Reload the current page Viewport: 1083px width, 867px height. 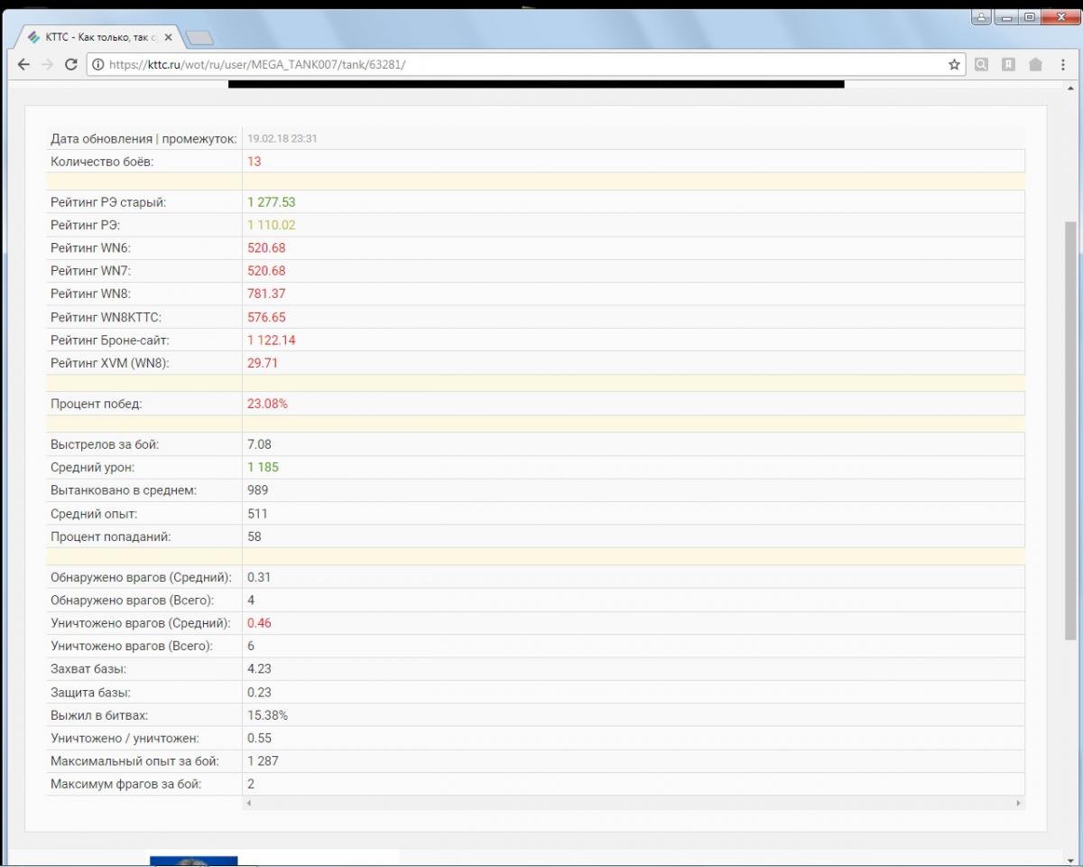pos(71,64)
